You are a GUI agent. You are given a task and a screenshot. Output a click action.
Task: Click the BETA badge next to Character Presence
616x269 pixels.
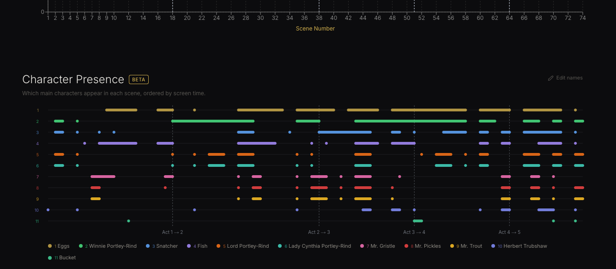click(139, 79)
